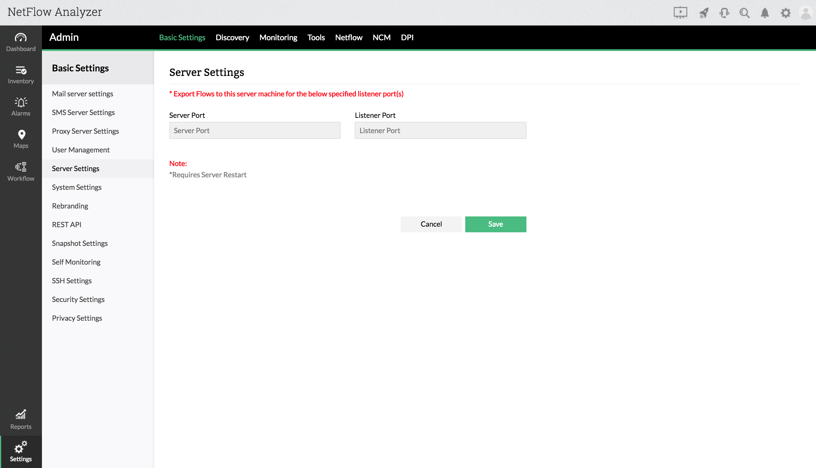Open the Alarms sidebar icon
Screen dimensions: 816x468
pyautogui.click(x=21, y=107)
